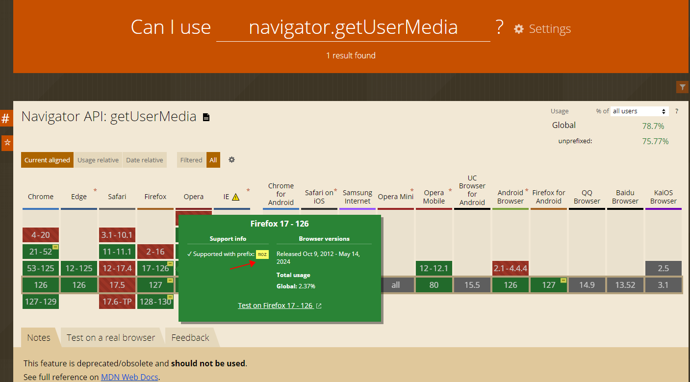Open the Feedback tab

[190, 337]
